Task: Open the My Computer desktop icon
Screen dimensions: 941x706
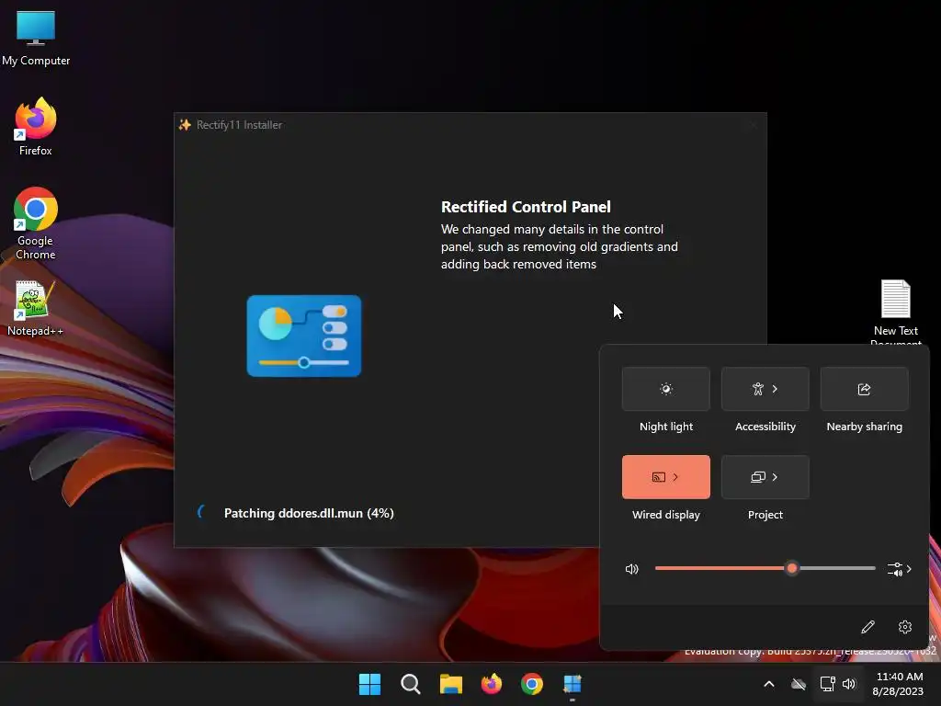Action: click(36, 37)
